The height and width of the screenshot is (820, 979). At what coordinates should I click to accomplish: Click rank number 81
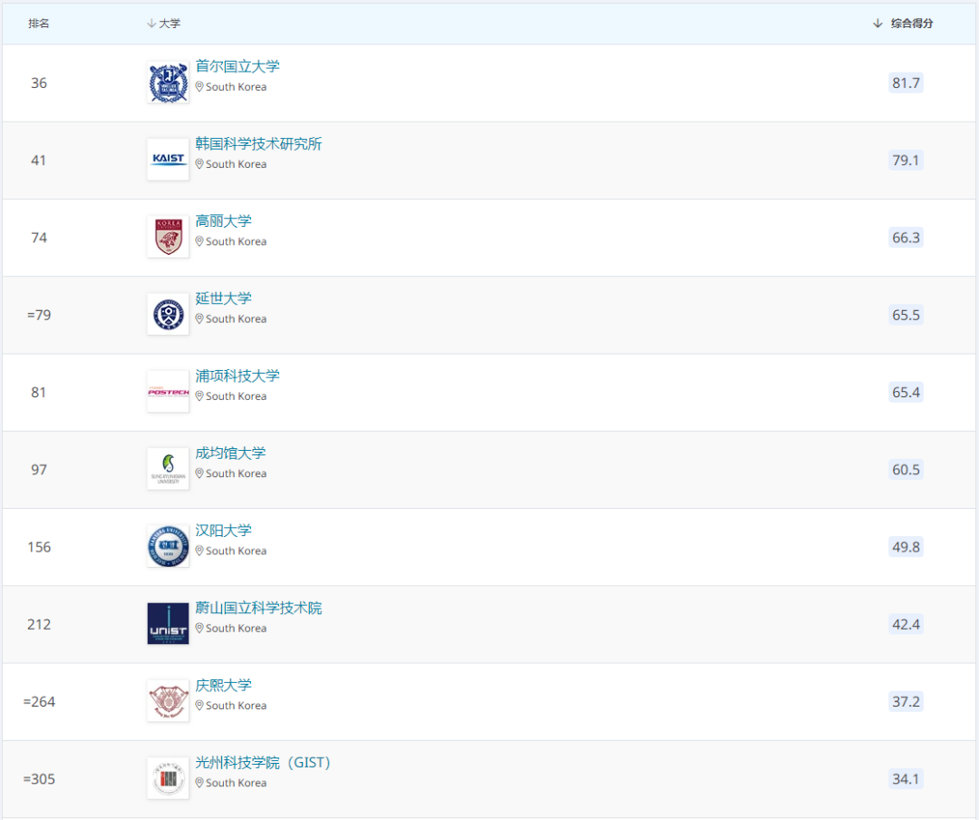tap(39, 392)
